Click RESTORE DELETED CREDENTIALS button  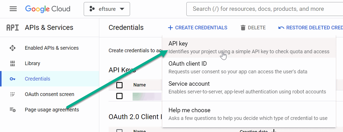[310, 28]
